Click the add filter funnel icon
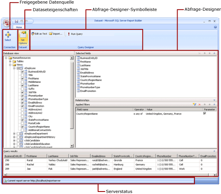Viewport: 221px width, 194px height. coord(195,104)
